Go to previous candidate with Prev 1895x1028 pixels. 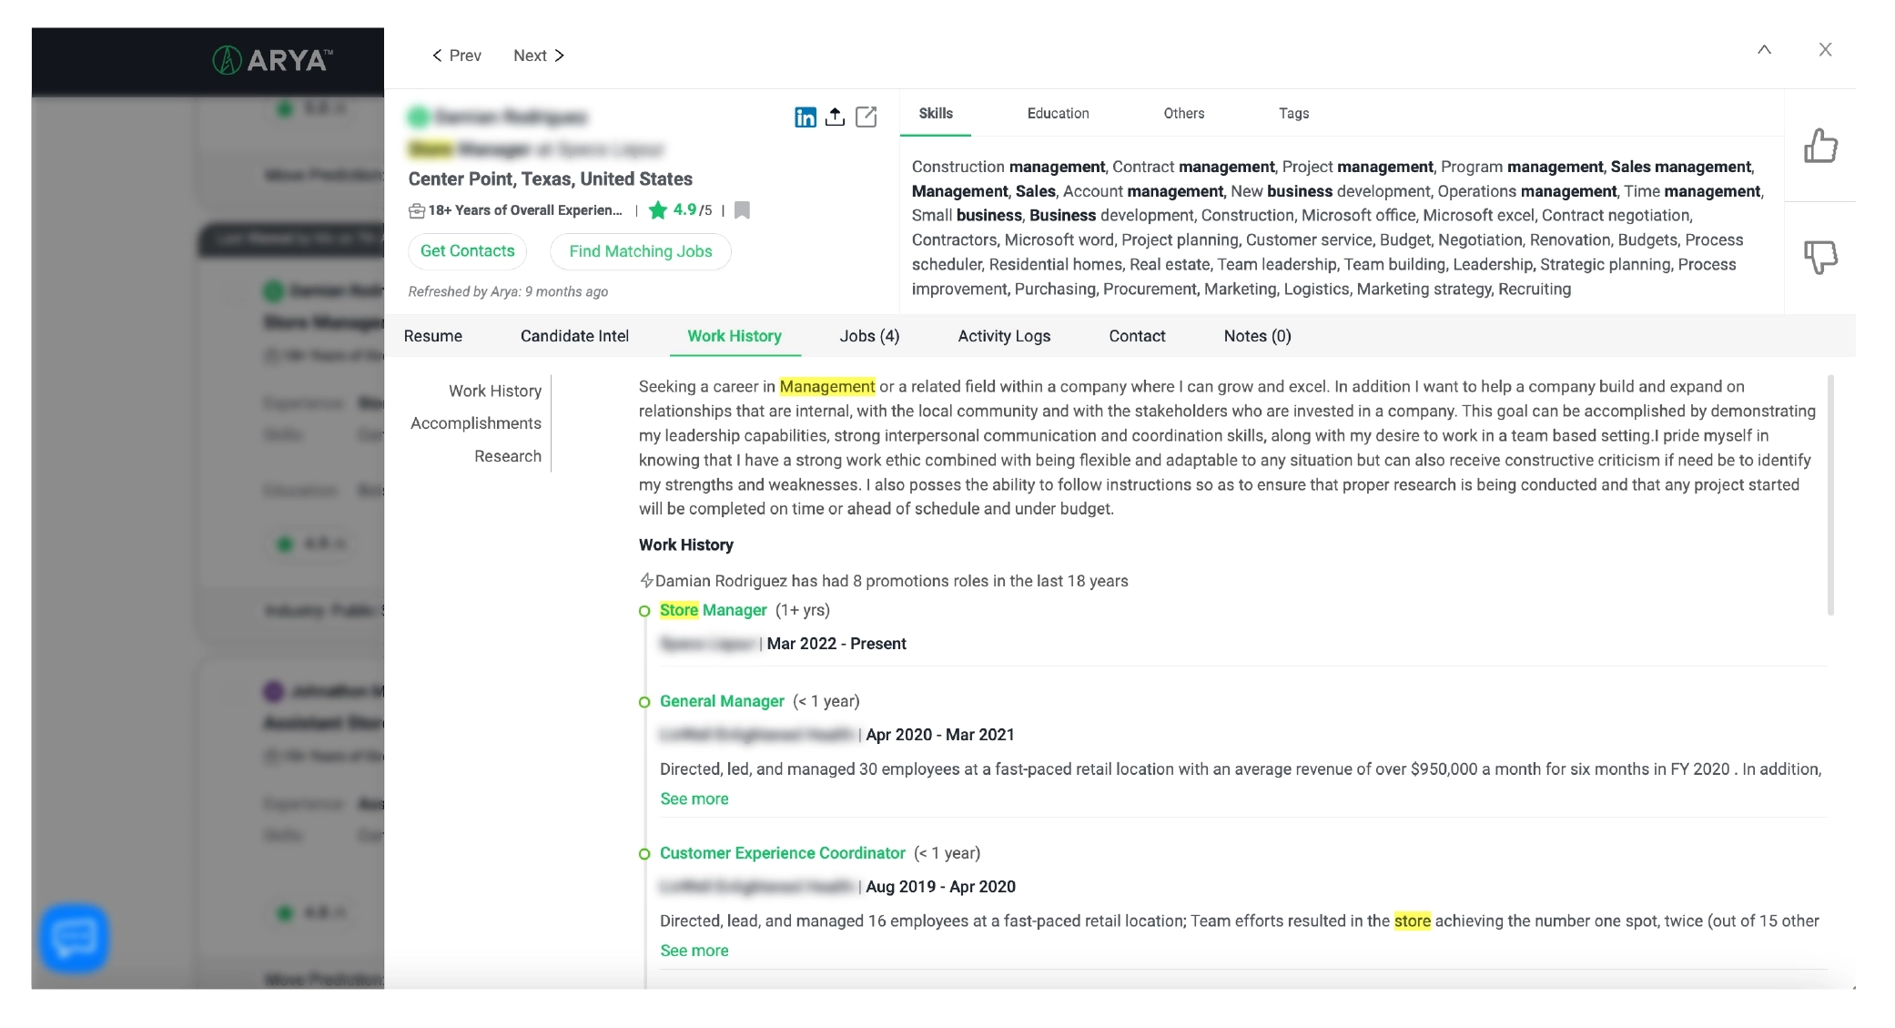(x=456, y=56)
